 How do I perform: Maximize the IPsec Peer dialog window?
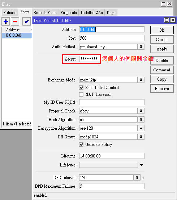point(167,20)
